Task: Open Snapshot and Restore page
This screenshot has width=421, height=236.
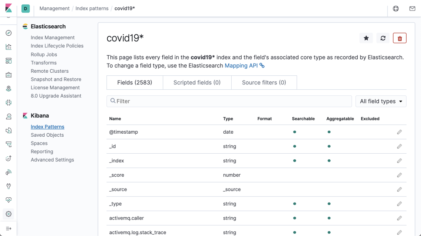Action: click(x=56, y=79)
